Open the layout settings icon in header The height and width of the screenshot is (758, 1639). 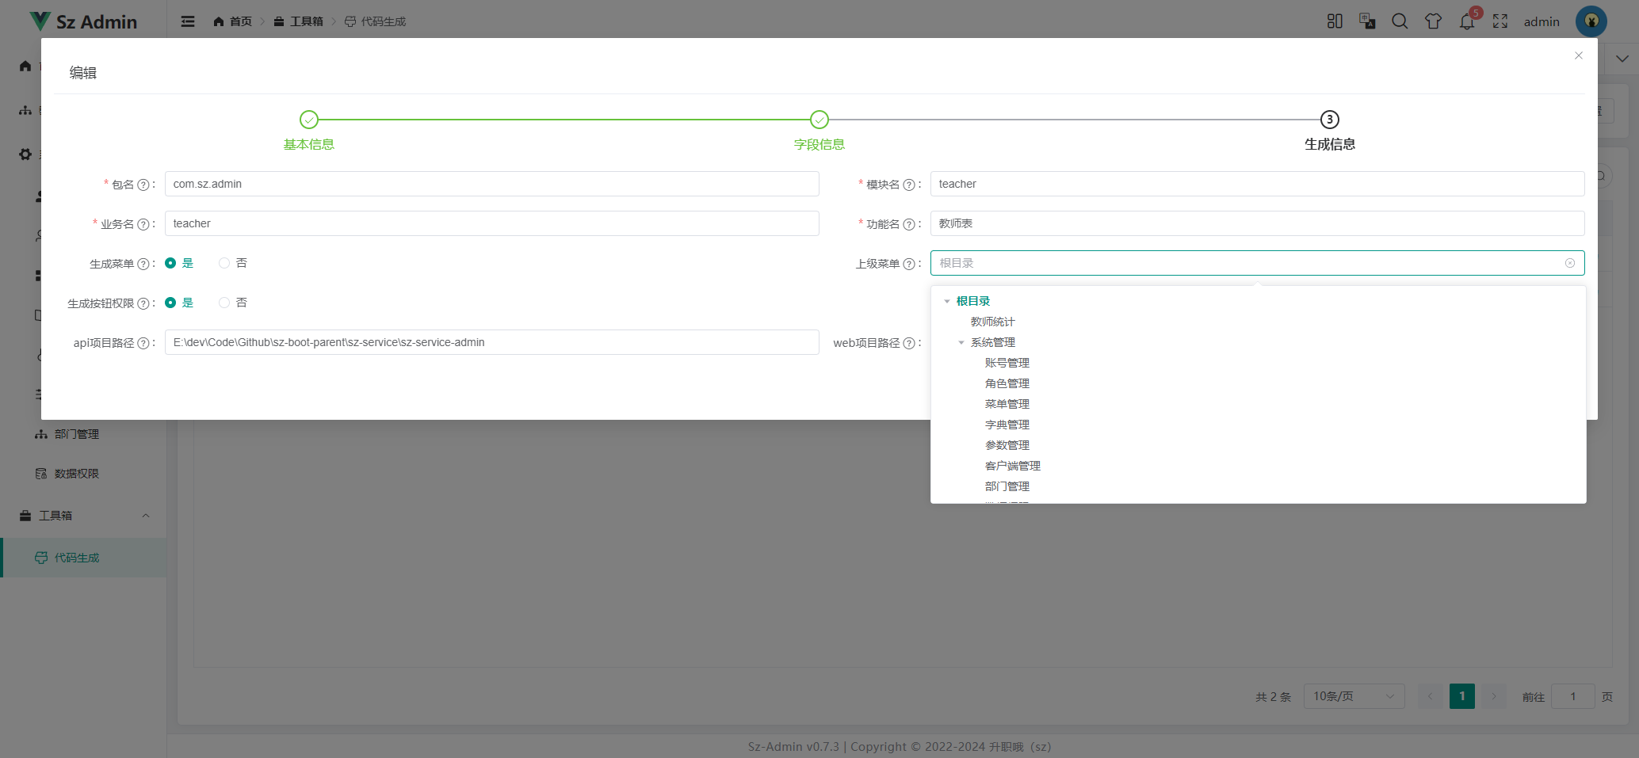(x=1335, y=21)
